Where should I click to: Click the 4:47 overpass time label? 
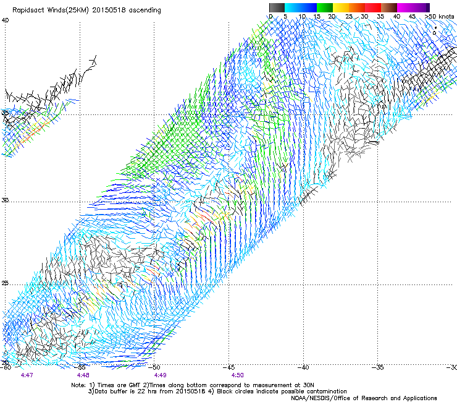click(x=27, y=375)
